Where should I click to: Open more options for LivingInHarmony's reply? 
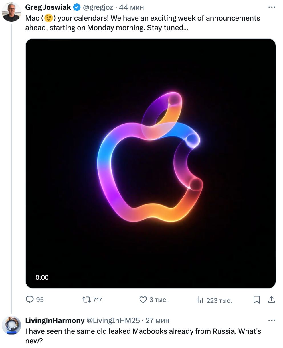point(272,321)
